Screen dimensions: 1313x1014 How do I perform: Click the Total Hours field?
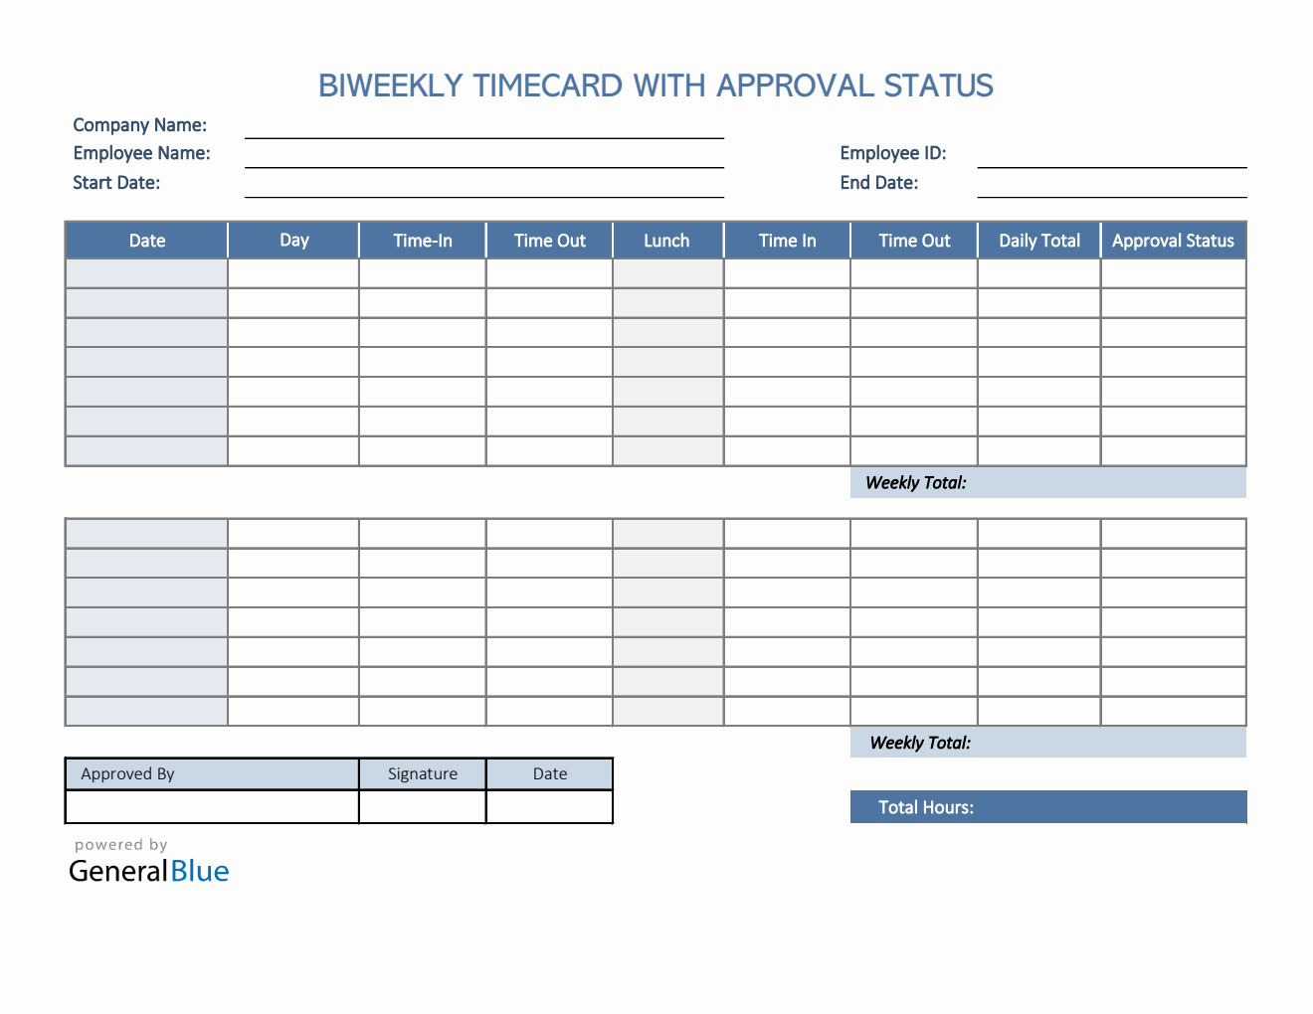pos(1047,806)
